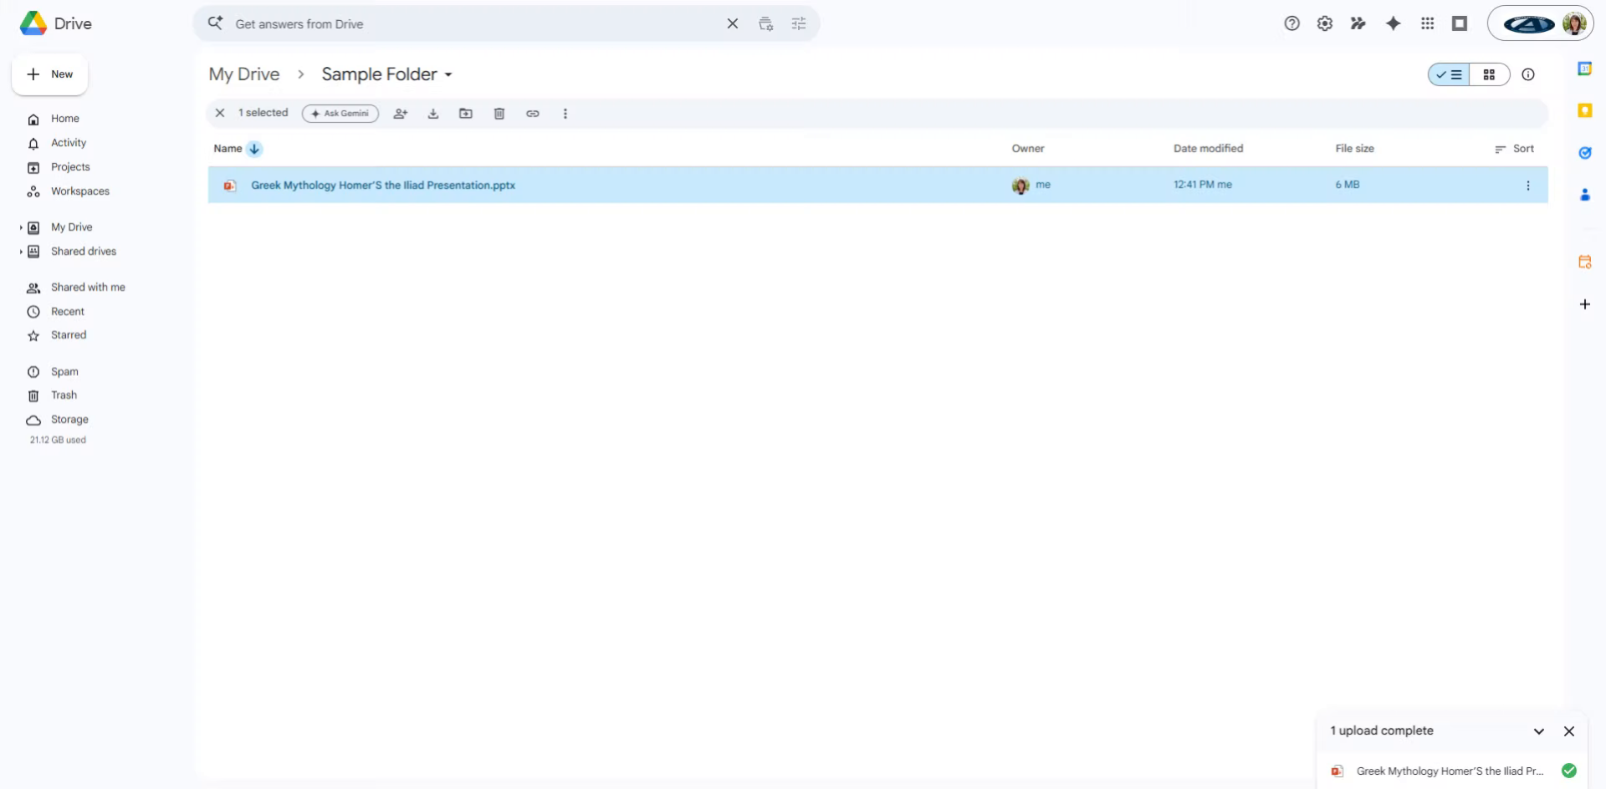The height and width of the screenshot is (789, 1606).
Task: Move selected file to trash
Action: [499, 114]
